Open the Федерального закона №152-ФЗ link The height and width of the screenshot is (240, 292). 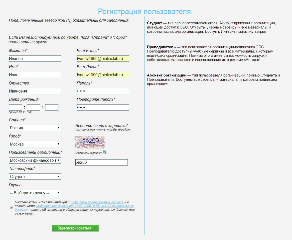(x=85, y=206)
